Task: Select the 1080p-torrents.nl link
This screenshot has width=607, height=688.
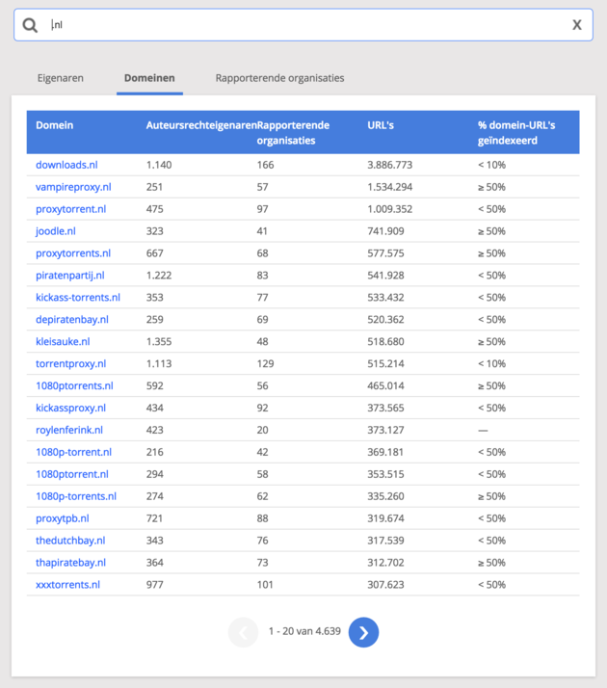Action: point(76,496)
